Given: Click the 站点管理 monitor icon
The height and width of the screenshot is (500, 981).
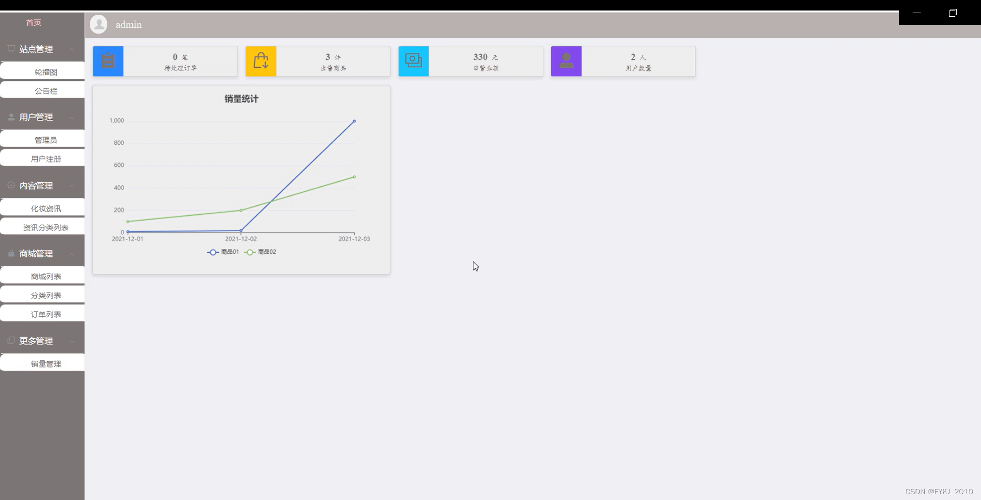Looking at the screenshot, I should coord(11,49).
